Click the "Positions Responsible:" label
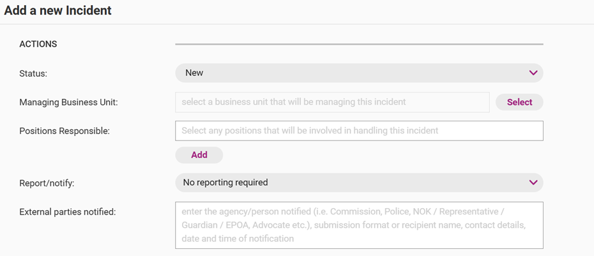 click(65, 131)
